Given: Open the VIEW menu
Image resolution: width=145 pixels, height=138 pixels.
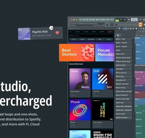Looking at the screenshot, I should click(97, 20).
